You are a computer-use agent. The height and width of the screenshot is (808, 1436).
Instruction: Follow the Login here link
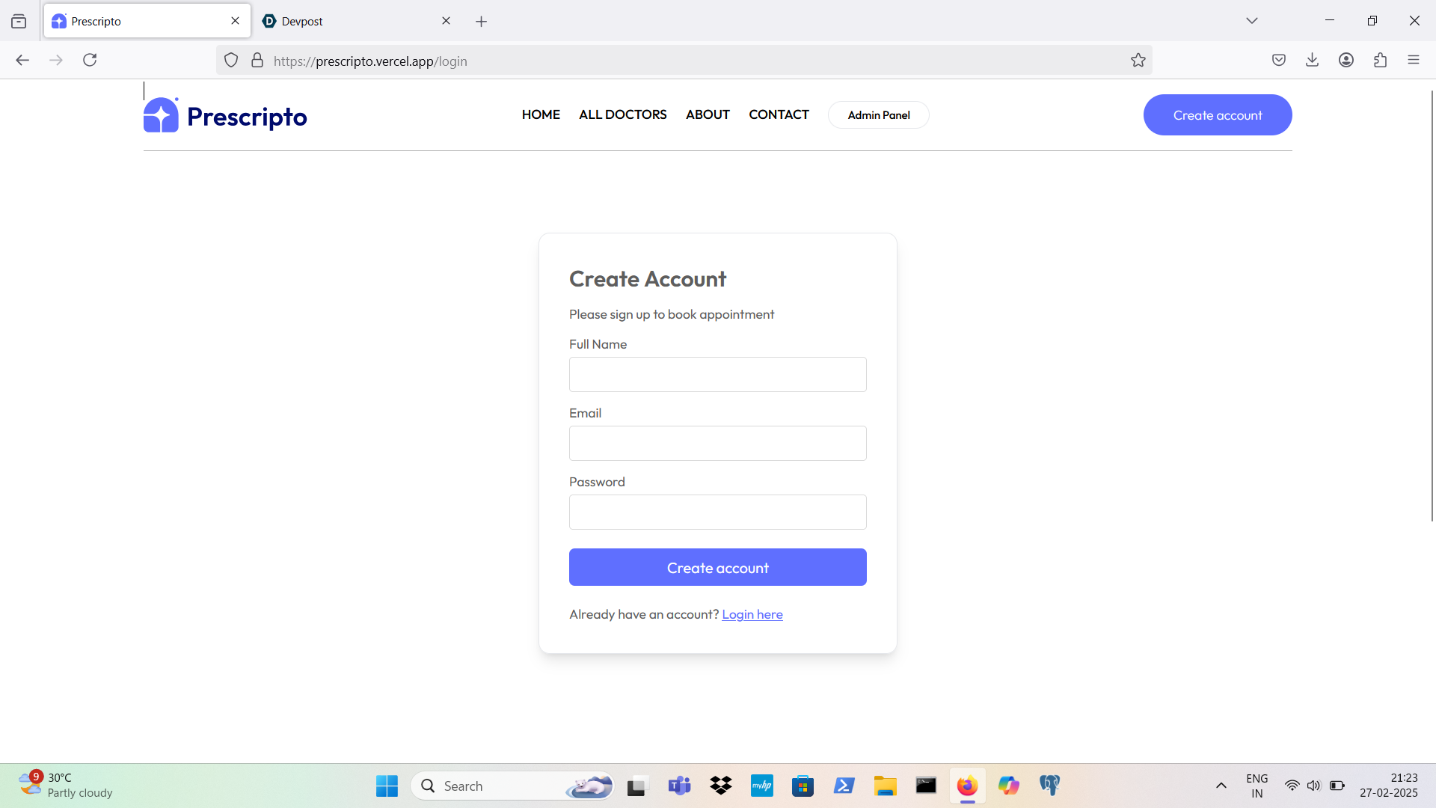752,614
